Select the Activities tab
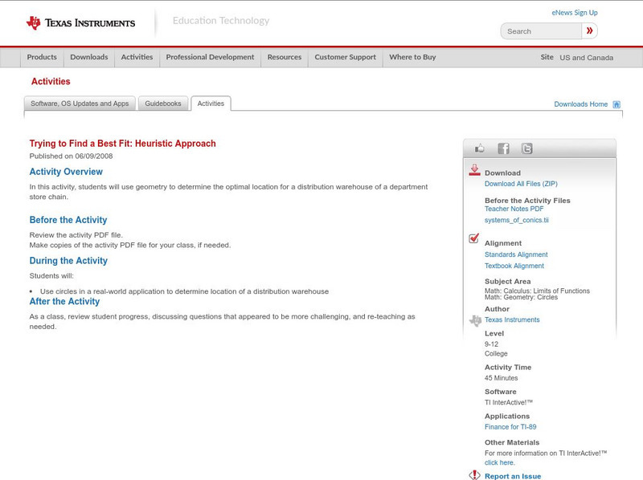The image size is (643, 480). click(x=210, y=103)
